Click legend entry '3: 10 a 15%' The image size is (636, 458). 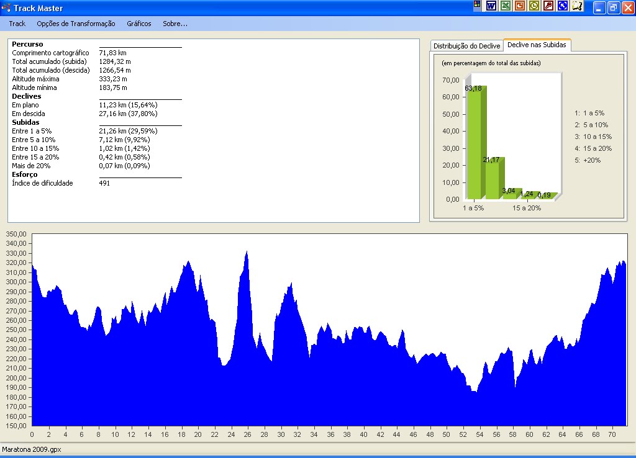pos(593,137)
